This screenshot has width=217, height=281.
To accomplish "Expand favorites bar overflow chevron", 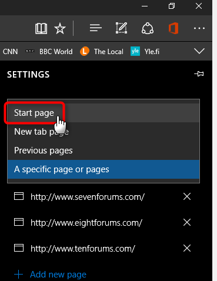I will 199,51.
